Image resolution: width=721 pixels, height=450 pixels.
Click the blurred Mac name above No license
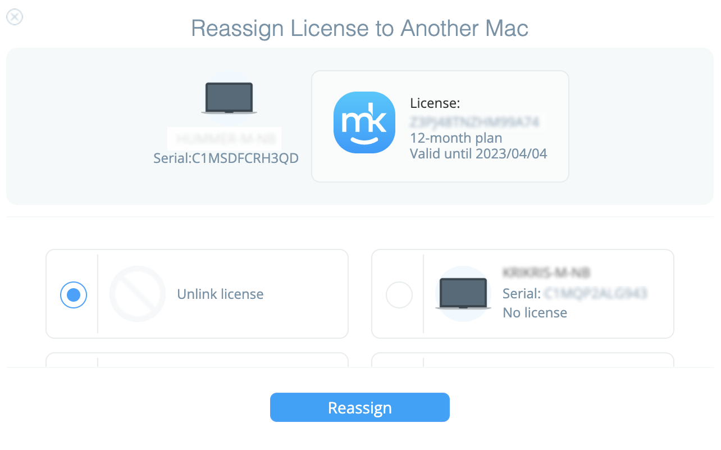546,273
